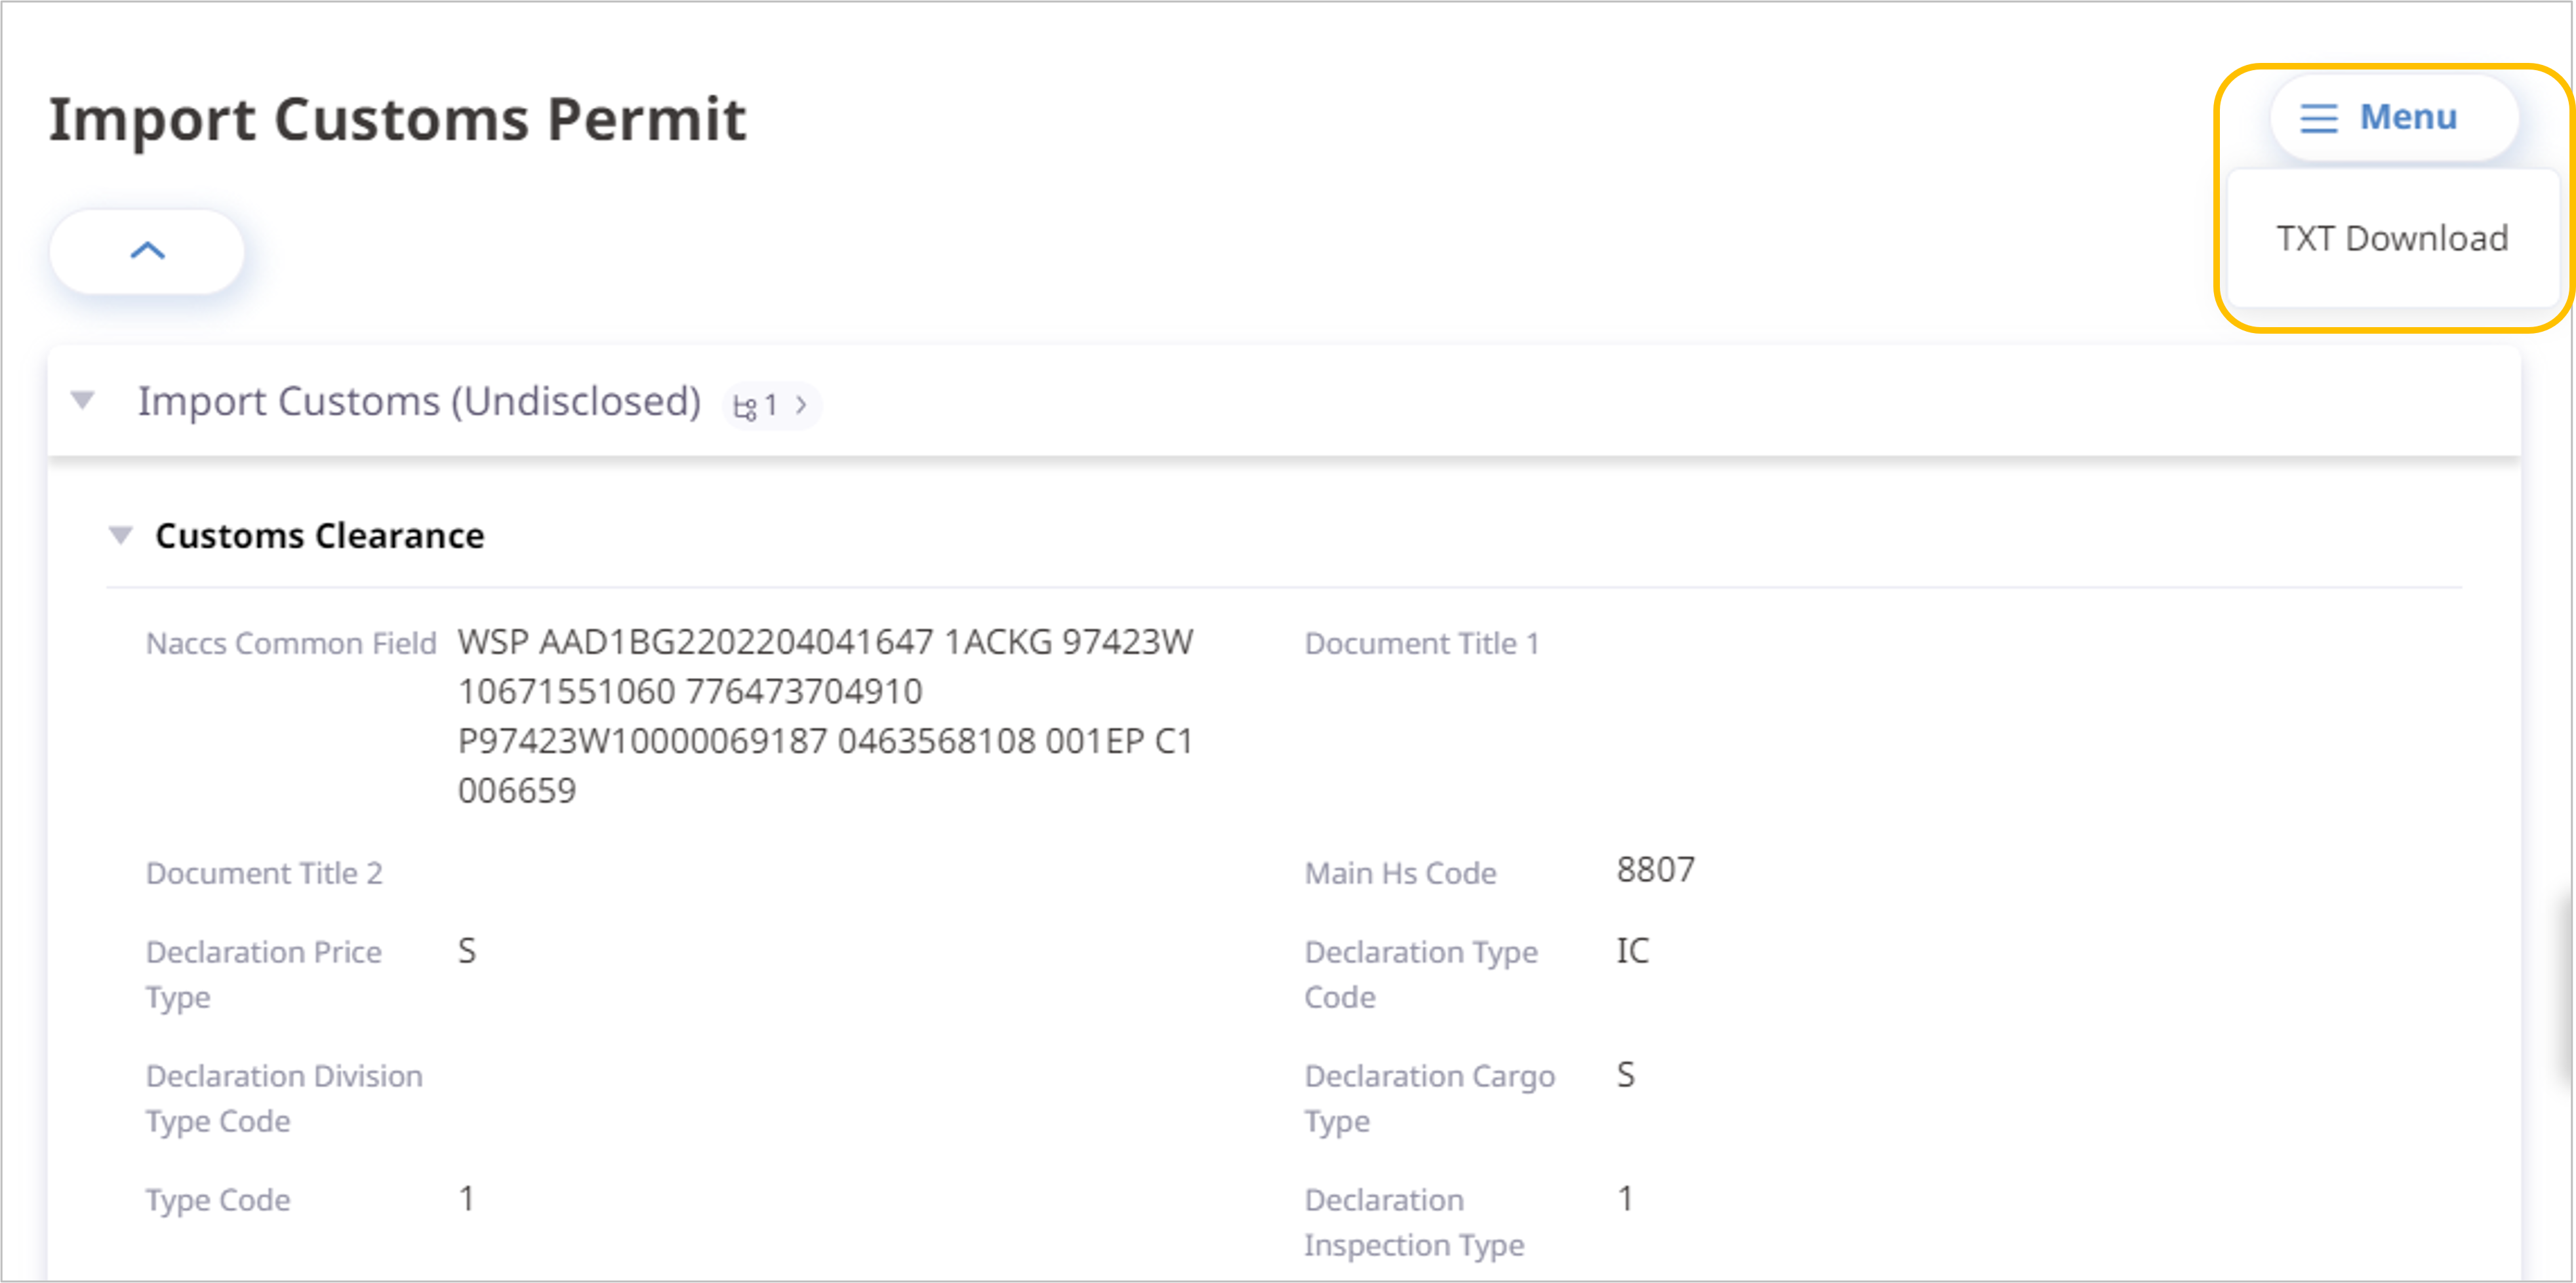This screenshot has width=2576, height=1283.
Task: Collapse the page with the up chevron button
Action: [x=147, y=250]
